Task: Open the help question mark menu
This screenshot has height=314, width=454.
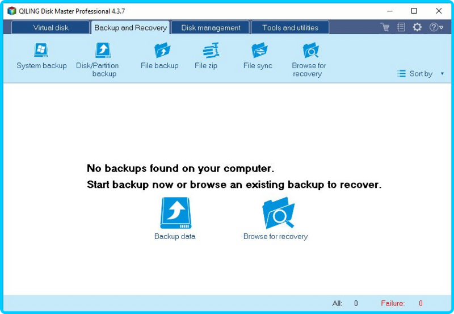Action: pos(436,27)
